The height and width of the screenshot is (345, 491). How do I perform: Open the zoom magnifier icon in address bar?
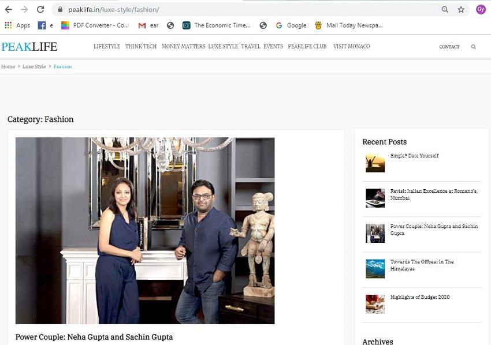pyautogui.click(x=445, y=9)
